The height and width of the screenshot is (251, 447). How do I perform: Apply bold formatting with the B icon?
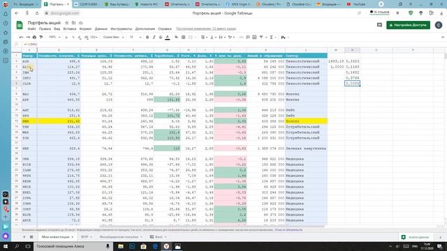[x=147, y=37]
